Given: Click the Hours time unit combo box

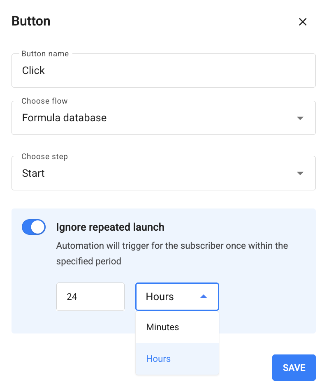Looking at the screenshot, I should point(177,296).
